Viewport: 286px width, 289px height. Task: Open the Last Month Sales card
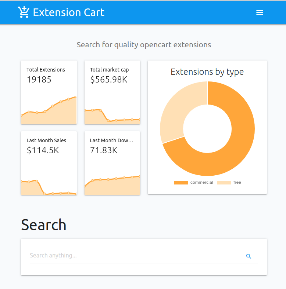pyautogui.click(x=49, y=163)
